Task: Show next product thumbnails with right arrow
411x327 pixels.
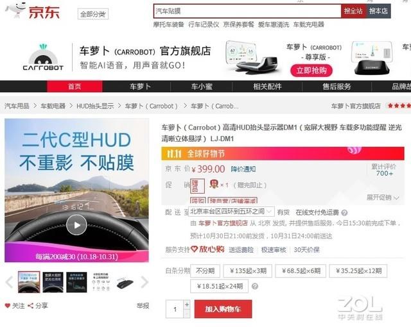Action: click(144, 282)
